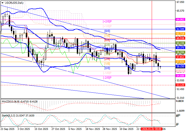Select the 60.156 green price tag
Image resolution: width=186 pixels, height=132 pixels.
tap(180, 43)
